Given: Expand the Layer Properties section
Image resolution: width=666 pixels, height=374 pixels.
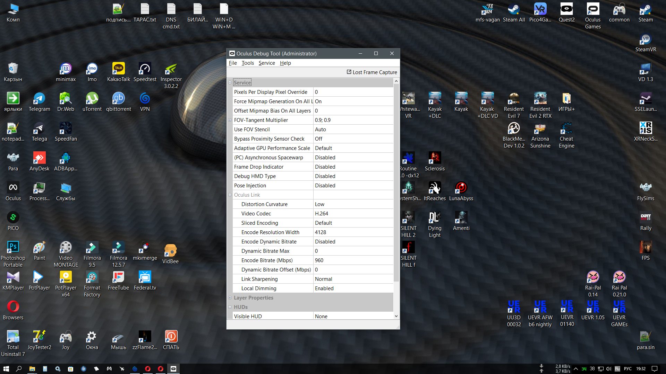Looking at the screenshot, I should [230, 297].
